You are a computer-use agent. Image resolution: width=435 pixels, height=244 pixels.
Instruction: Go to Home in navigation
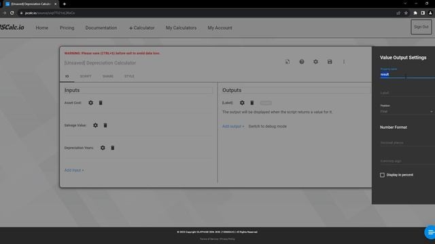pos(42,28)
